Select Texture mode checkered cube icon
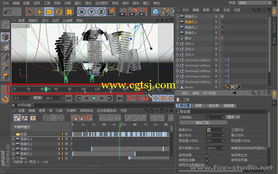Viewport: 278px width, 174px height. coord(5,47)
